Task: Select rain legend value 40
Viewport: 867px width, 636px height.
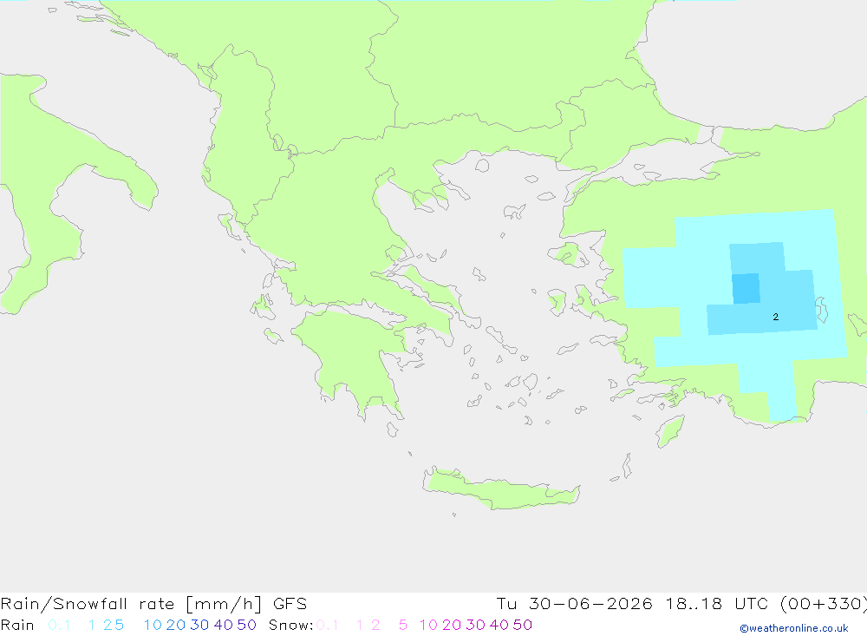Action: coord(224,625)
